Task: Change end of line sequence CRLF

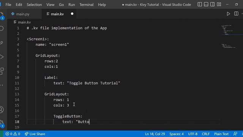Action: click(x=206, y=134)
